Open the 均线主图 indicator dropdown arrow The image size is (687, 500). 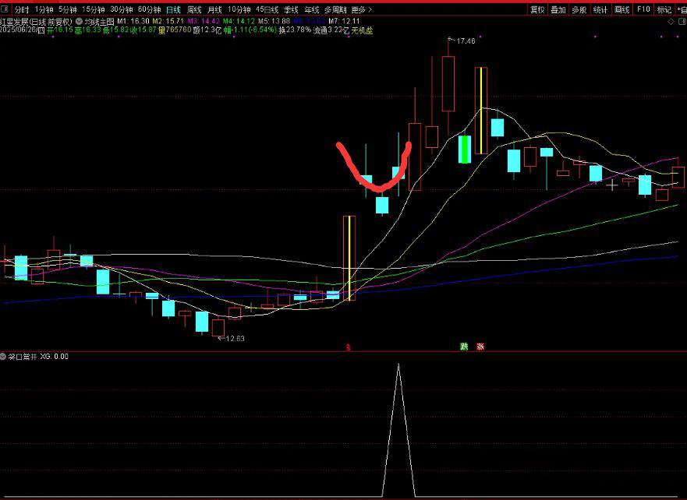coord(80,22)
